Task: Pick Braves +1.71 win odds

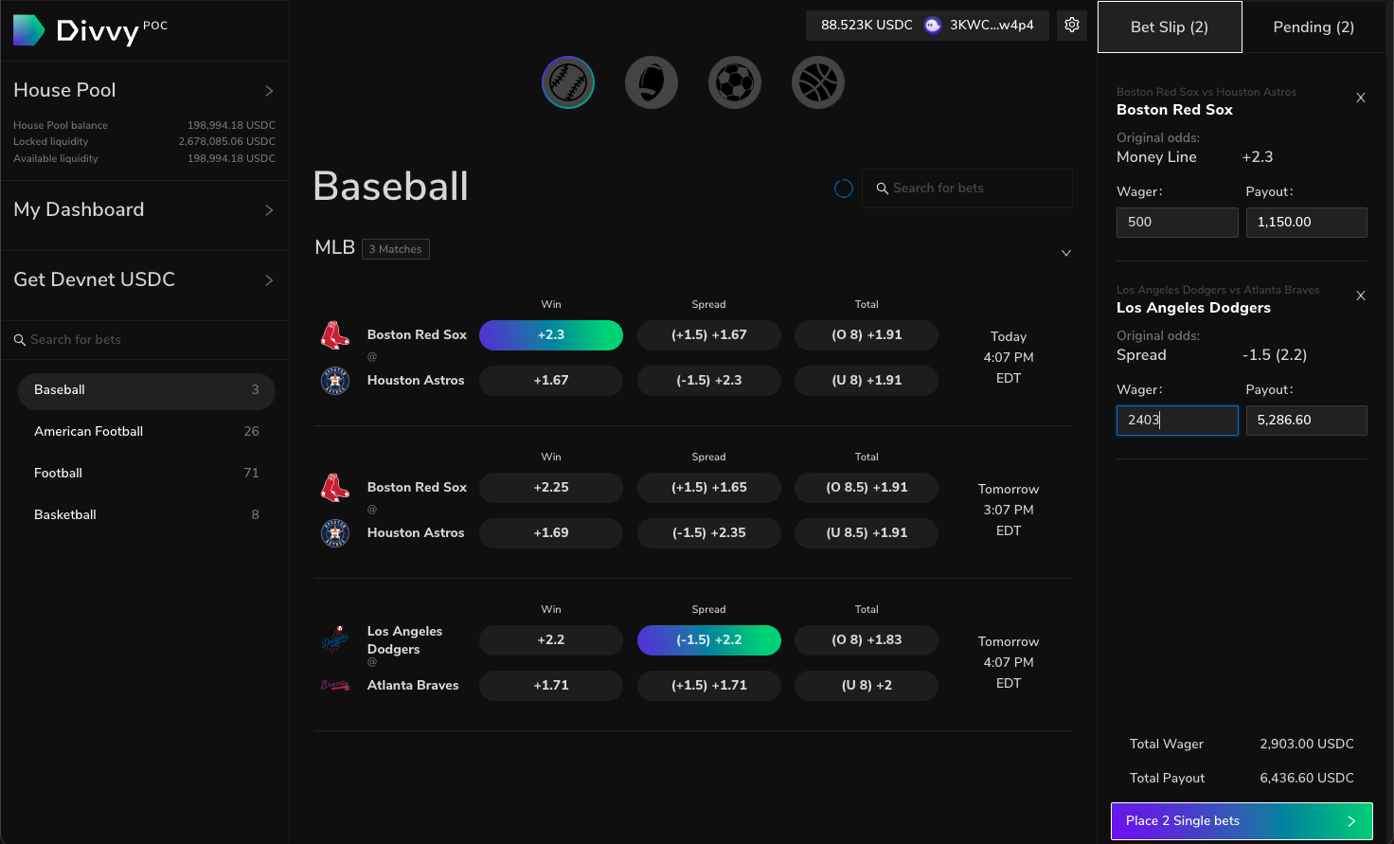Action: click(551, 686)
